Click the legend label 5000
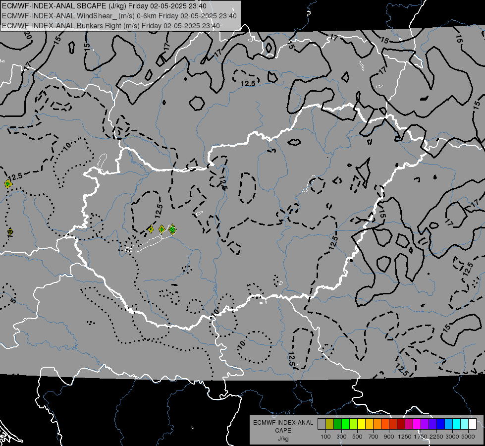The image size is (485, 446). coord(468,437)
